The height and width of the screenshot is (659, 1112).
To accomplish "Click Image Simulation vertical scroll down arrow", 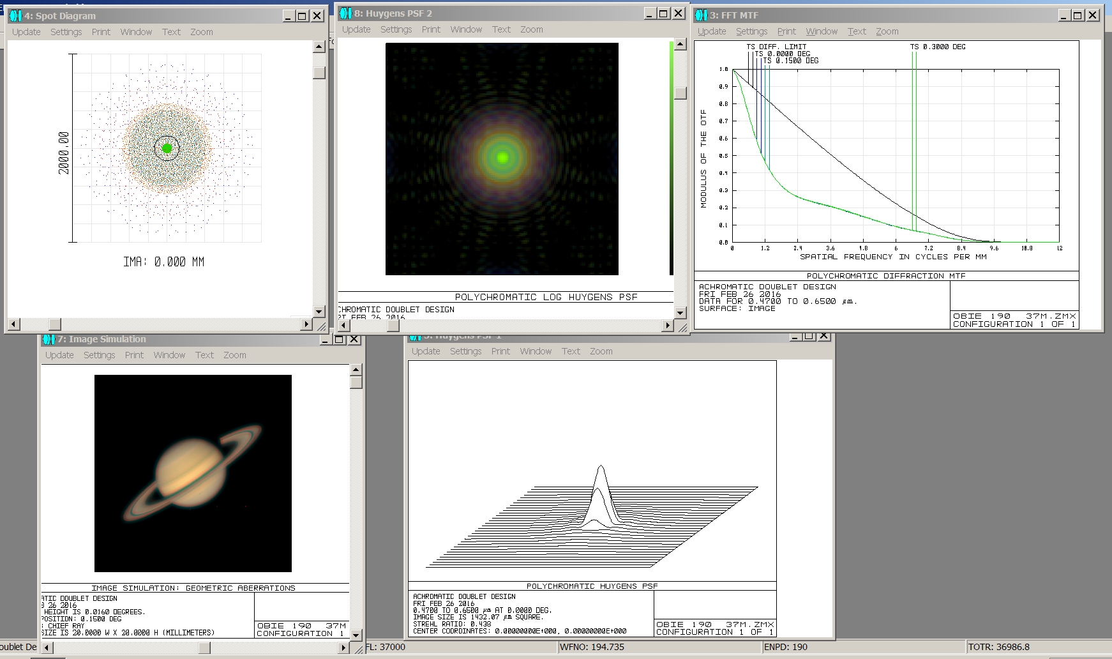I will [356, 635].
